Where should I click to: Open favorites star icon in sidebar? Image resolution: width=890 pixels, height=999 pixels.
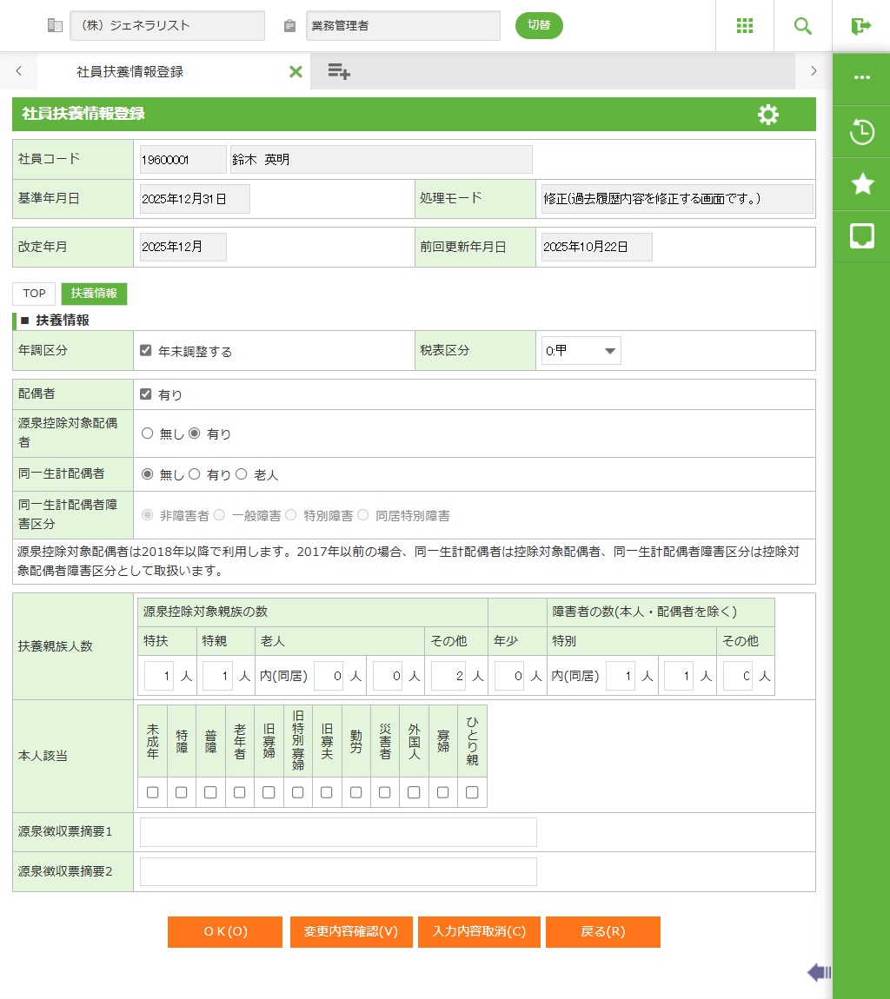point(861,184)
